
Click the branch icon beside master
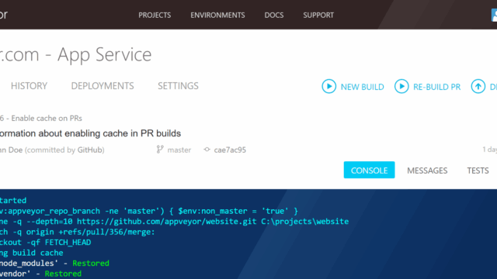click(x=160, y=150)
